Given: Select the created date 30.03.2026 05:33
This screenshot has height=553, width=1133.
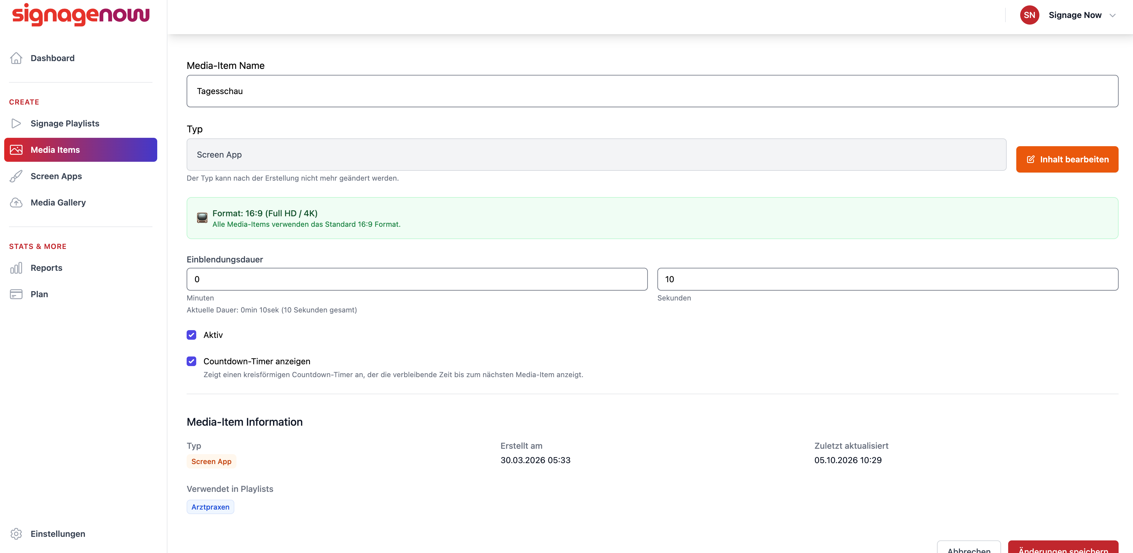Looking at the screenshot, I should (x=535, y=460).
